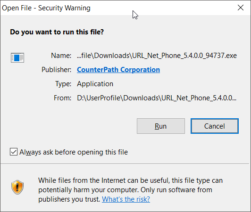
Task: Click the Internet files warning paragraph
Action: pyautogui.click(x=130, y=190)
